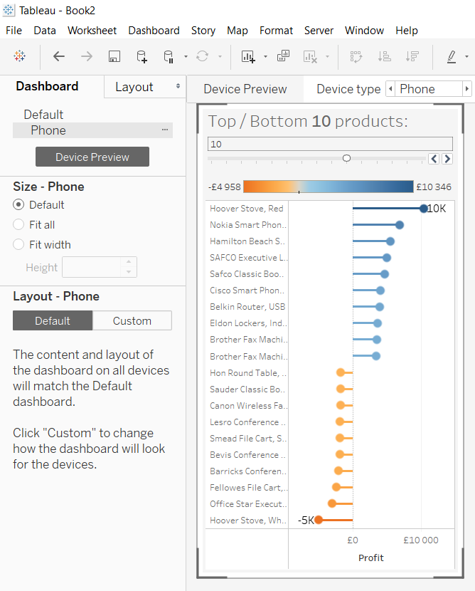Click the New Worksheet chart icon
Viewport: 475px width, 591px height.
click(247, 56)
